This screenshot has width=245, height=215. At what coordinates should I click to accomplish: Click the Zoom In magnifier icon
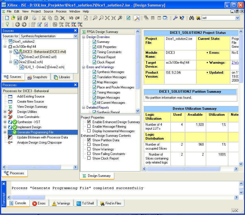(x=95, y=18)
